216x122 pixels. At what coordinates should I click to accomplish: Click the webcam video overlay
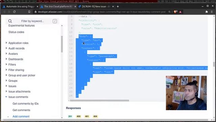[186, 93]
